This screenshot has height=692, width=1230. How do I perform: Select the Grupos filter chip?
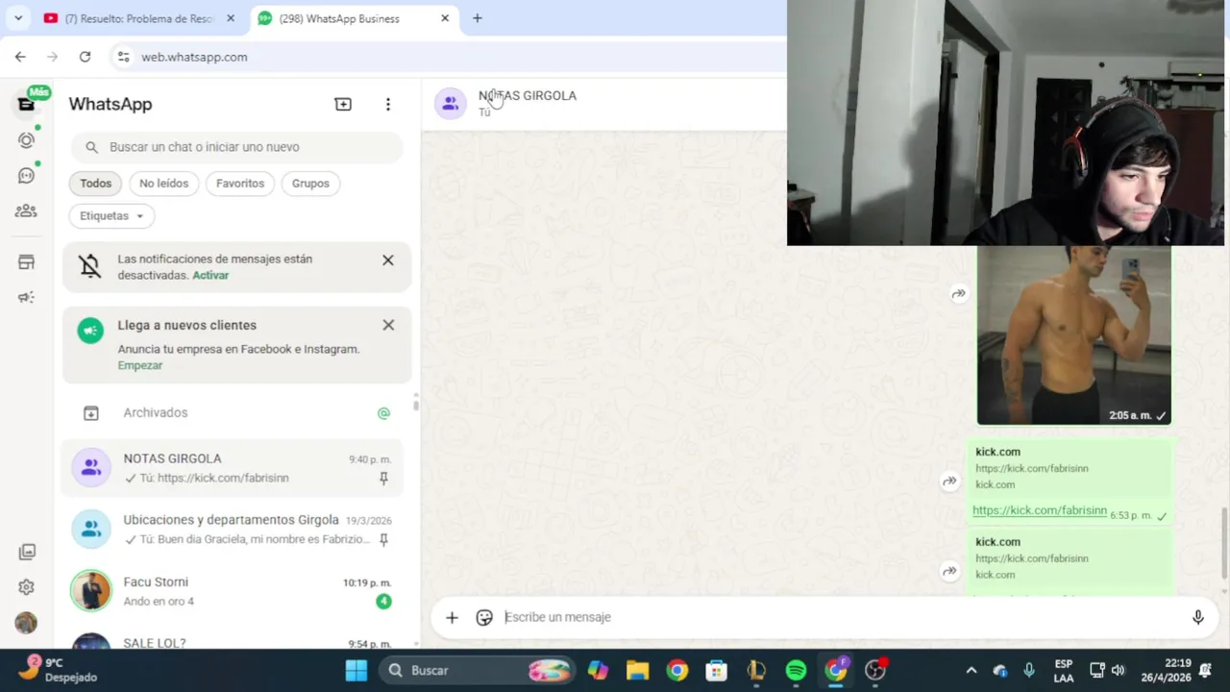(310, 184)
